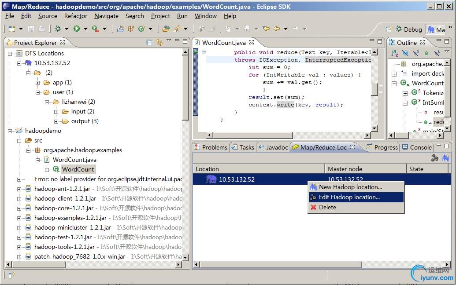Click the New Java Project icon
456x285 pixels.
(x=120, y=29)
